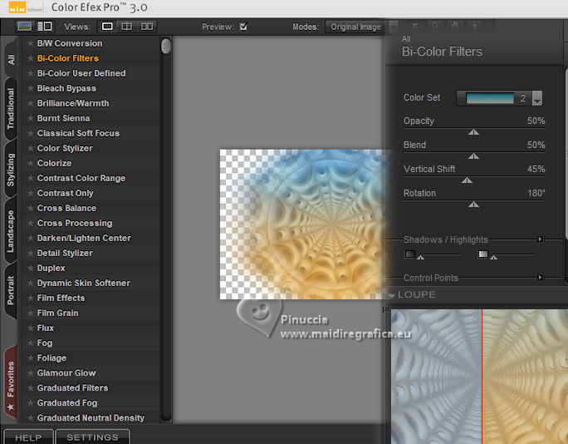The width and height of the screenshot is (568, 444).
Task: Open the Portrait filter category tab
Action: click(11, 290)
